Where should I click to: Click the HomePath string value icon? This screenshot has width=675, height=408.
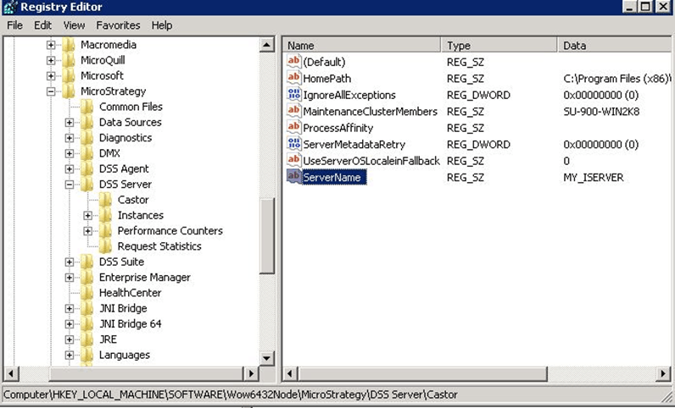click(294, 78)
